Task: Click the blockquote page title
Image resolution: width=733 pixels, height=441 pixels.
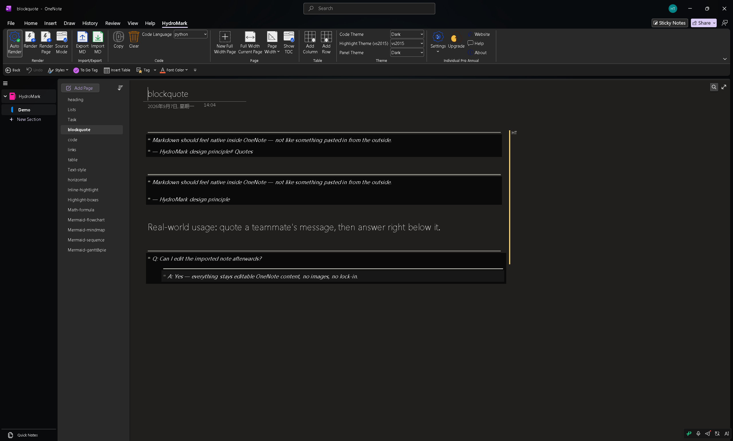Action: (x=168, y=94)
